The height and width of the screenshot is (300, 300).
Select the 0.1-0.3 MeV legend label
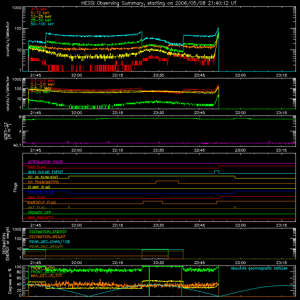43,81
